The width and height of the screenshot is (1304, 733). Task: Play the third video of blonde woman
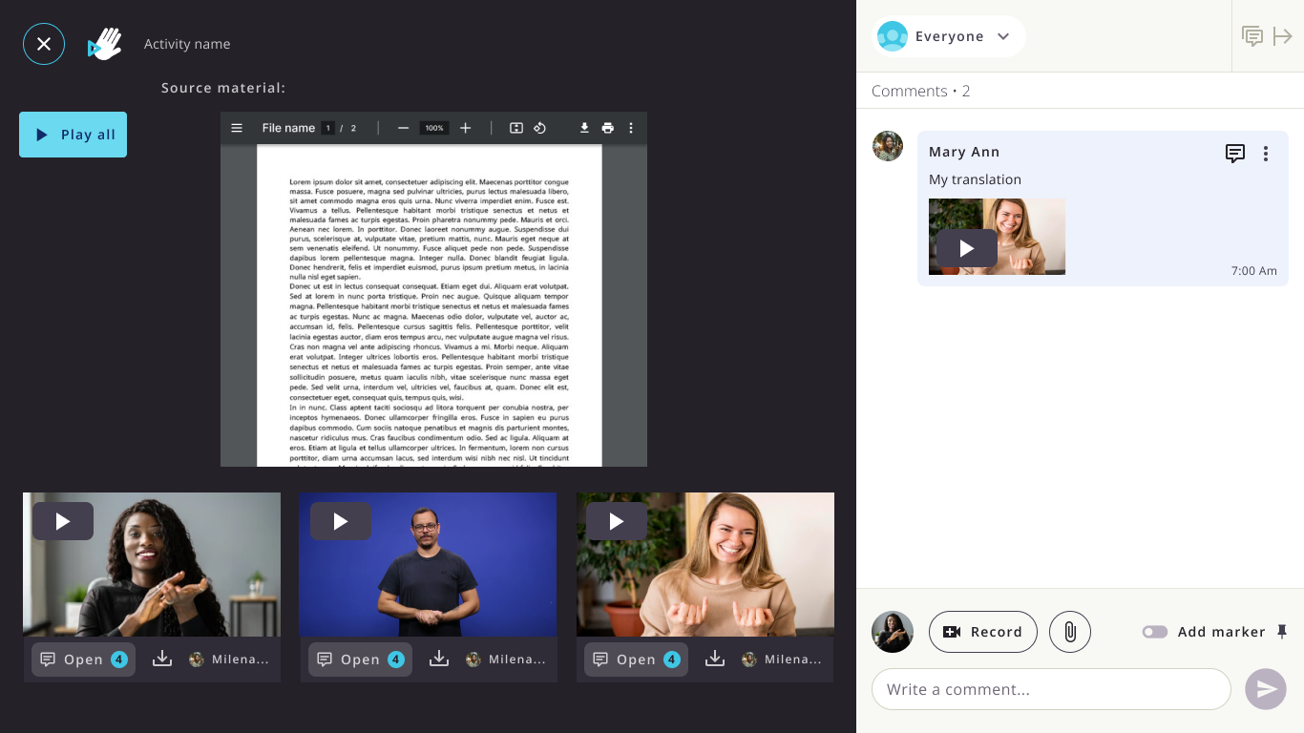click(617, 521)
